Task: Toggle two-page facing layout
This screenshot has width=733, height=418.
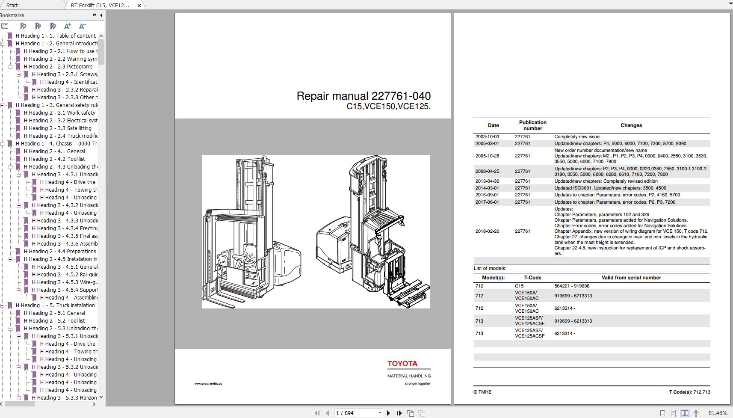Action: pos(685,413)
